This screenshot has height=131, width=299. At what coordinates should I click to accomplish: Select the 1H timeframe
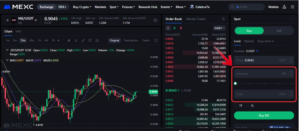(x=40, y=41)
